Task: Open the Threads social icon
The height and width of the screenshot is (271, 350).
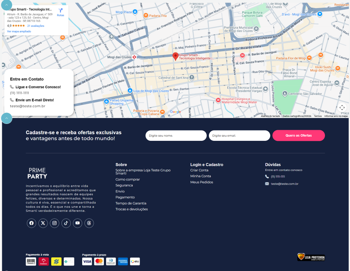Action: click(x=89, y=223)
